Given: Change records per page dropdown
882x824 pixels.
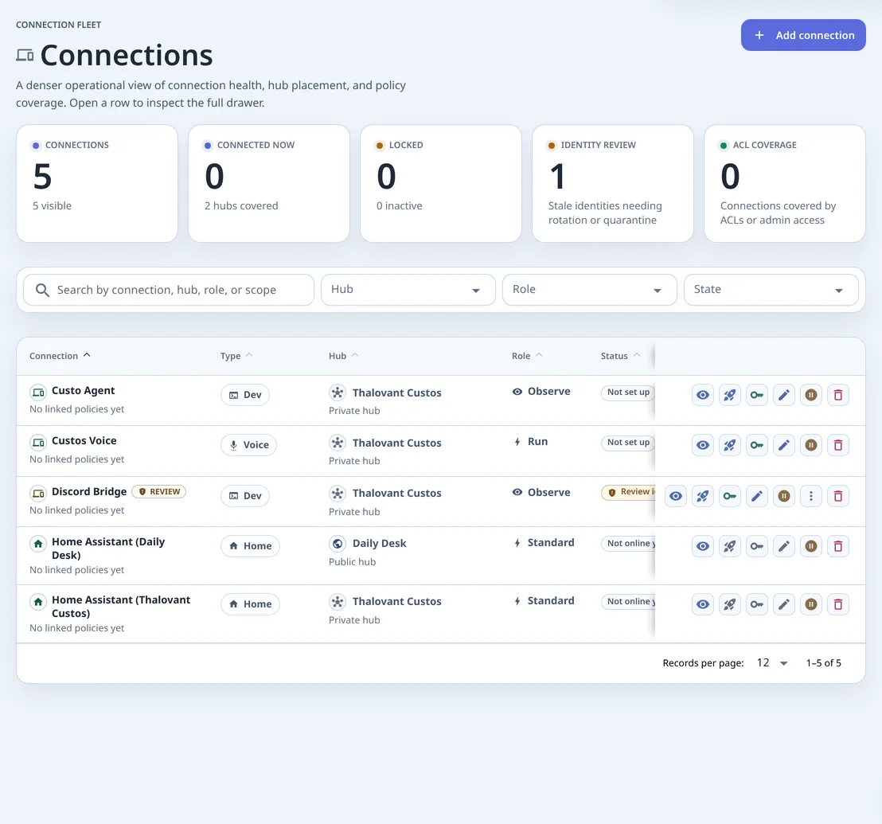Looking at the screenshot, I should point(772,662).
